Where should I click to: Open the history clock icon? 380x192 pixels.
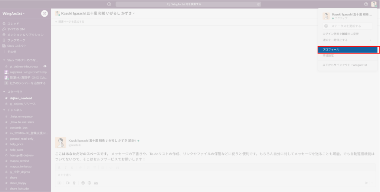point(109,4)
